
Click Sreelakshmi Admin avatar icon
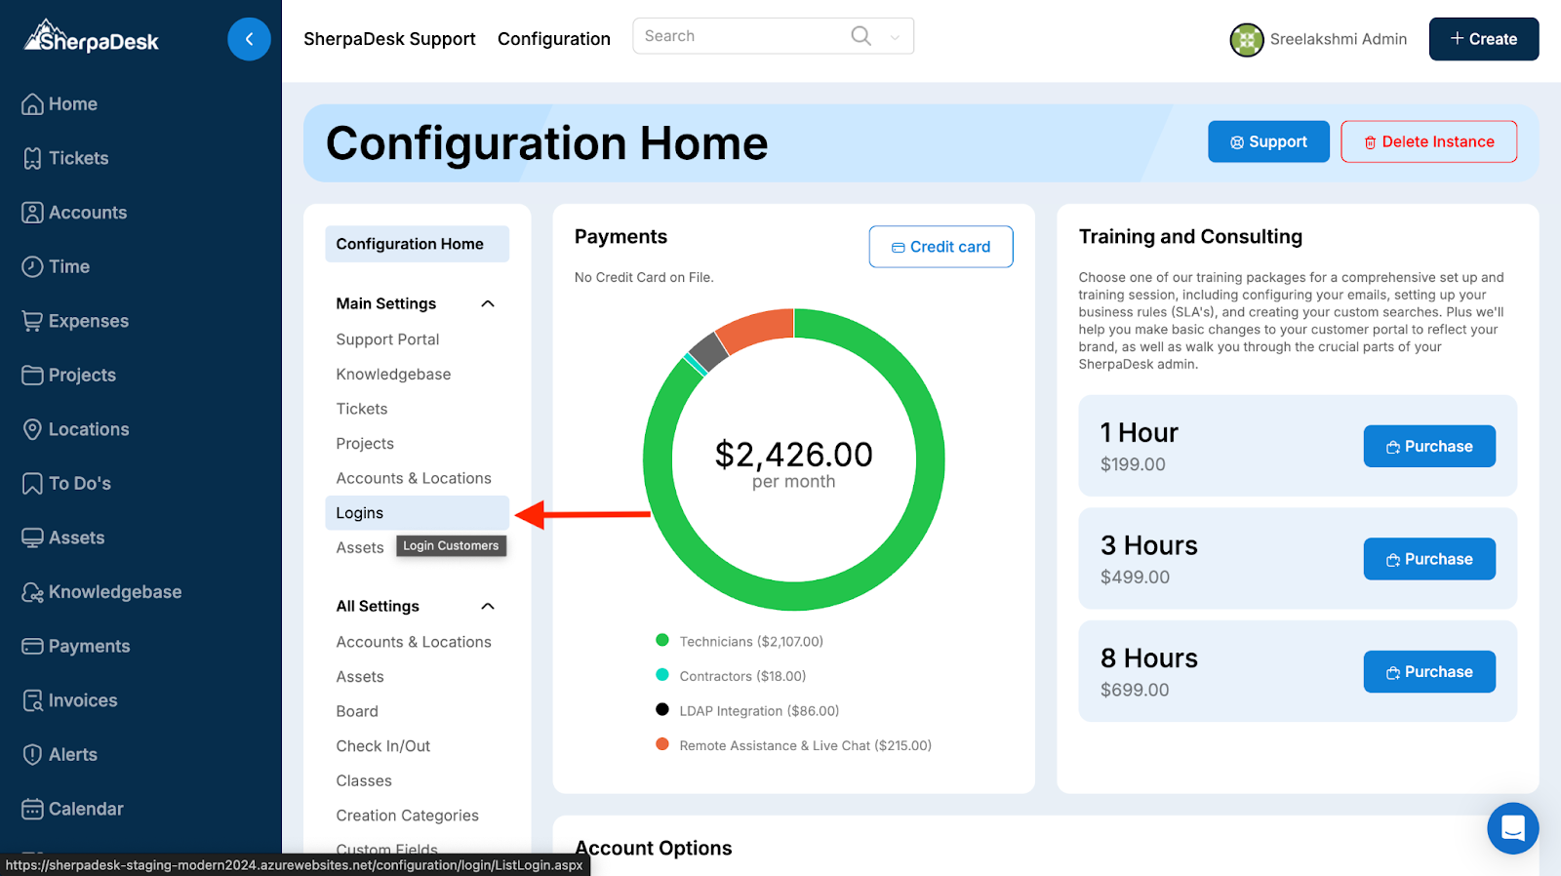point(1246,40)
